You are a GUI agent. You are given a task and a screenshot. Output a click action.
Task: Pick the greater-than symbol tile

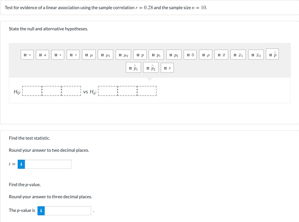[73, 55]
